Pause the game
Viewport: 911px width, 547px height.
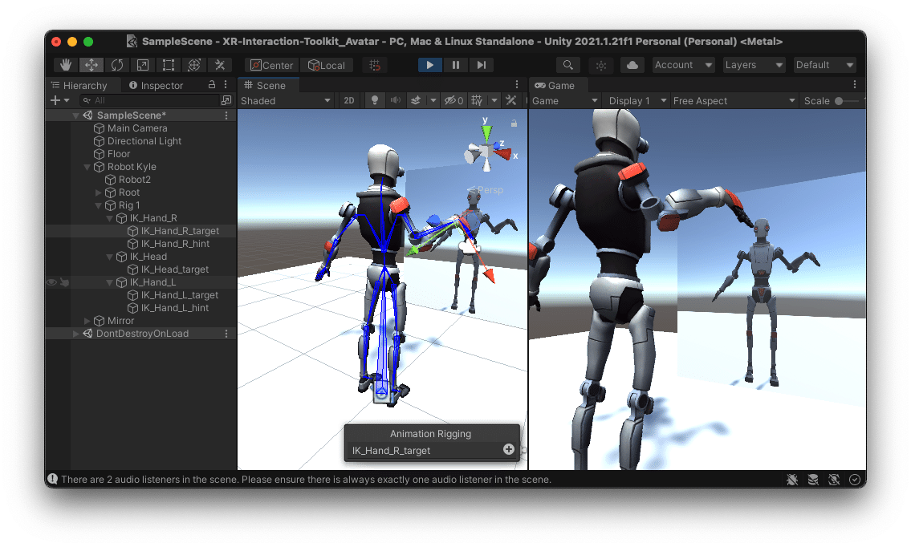tap(456, 65)
